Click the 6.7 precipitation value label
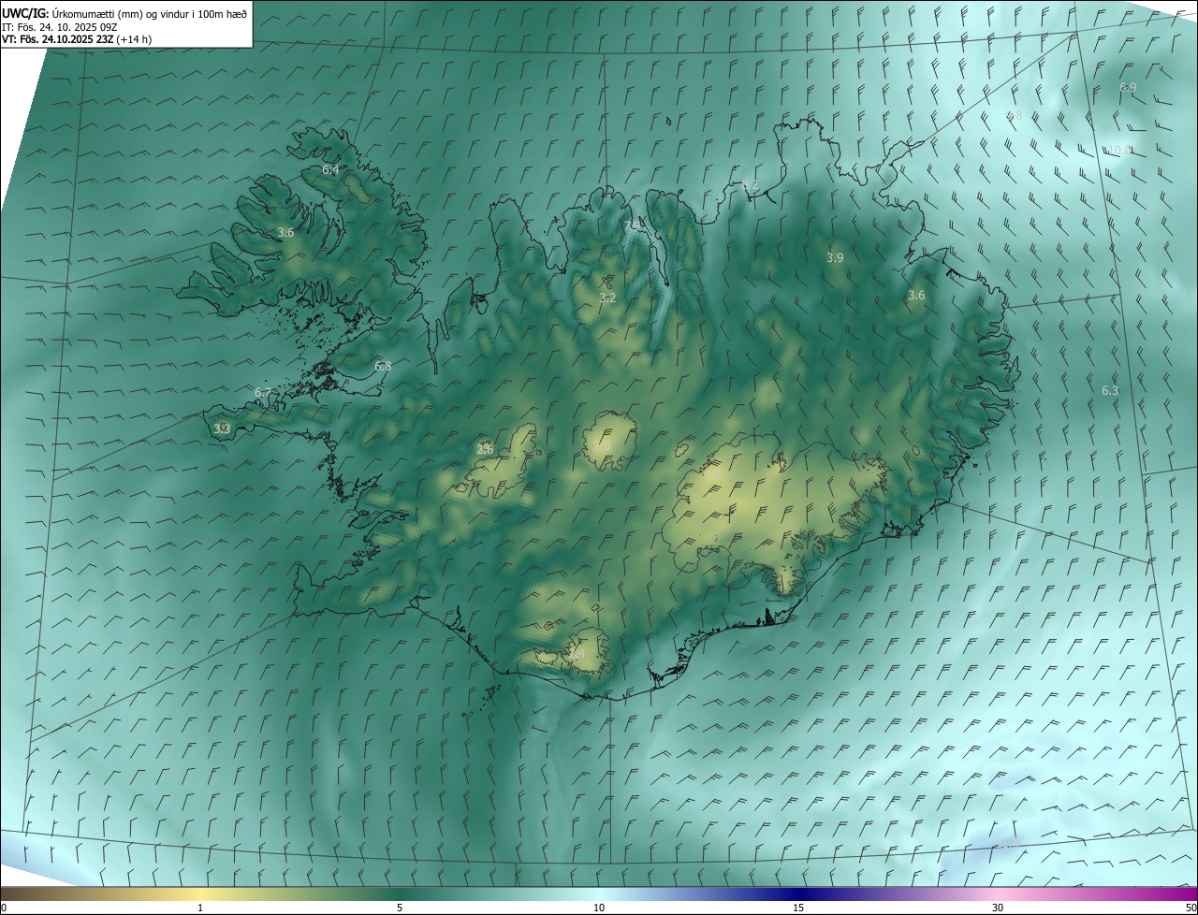Image resolution: width=1198 pixels, height=915 pixels. click(263, 393)
